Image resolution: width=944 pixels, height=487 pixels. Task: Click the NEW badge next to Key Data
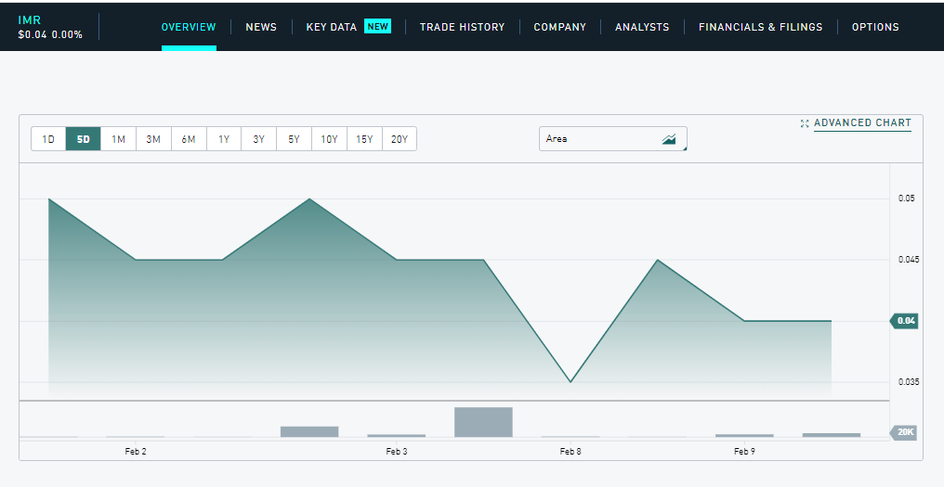377,27
